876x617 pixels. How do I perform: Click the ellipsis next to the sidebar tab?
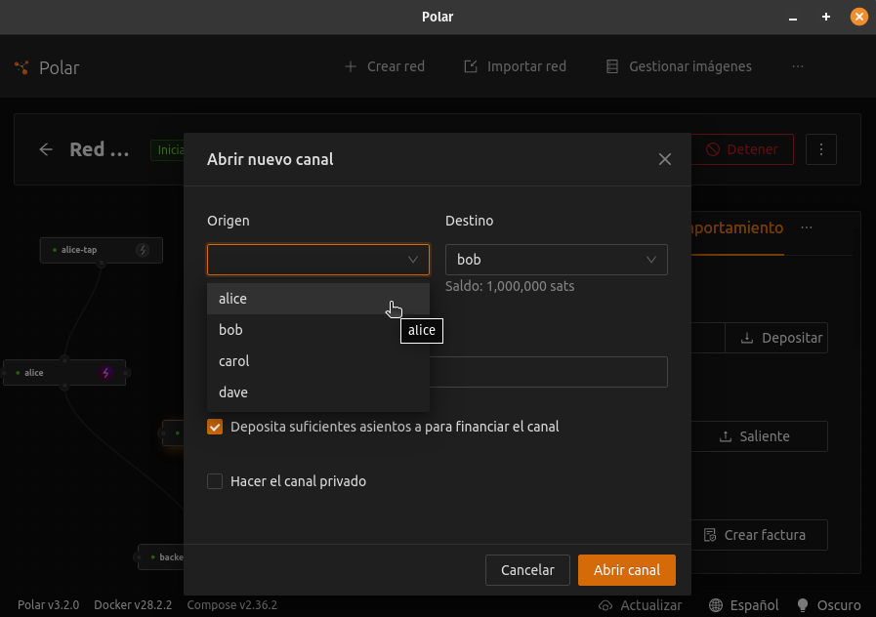pyautogui.click(x=807, y=227)
